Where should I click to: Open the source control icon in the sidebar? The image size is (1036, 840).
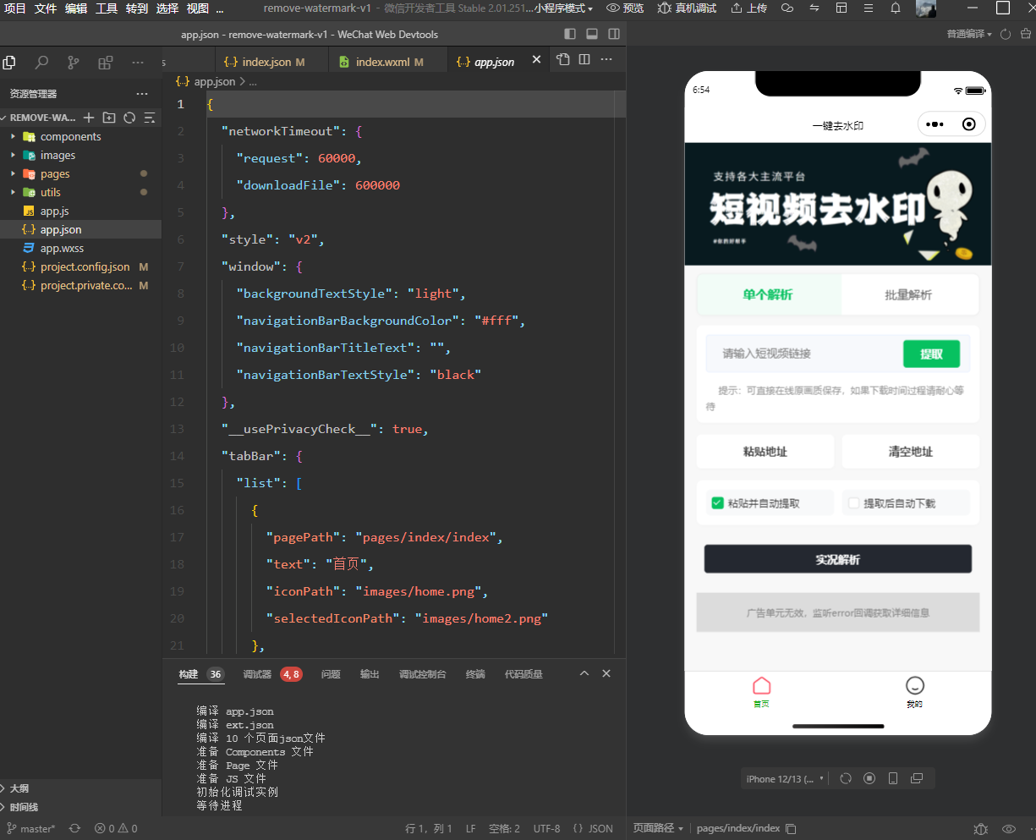click(x=74, y=63)
